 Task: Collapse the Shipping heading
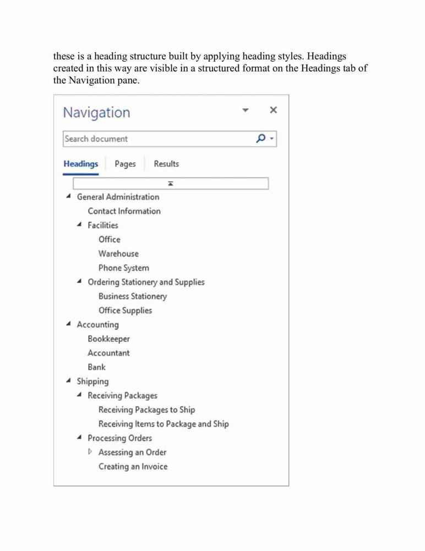[68, 381]
